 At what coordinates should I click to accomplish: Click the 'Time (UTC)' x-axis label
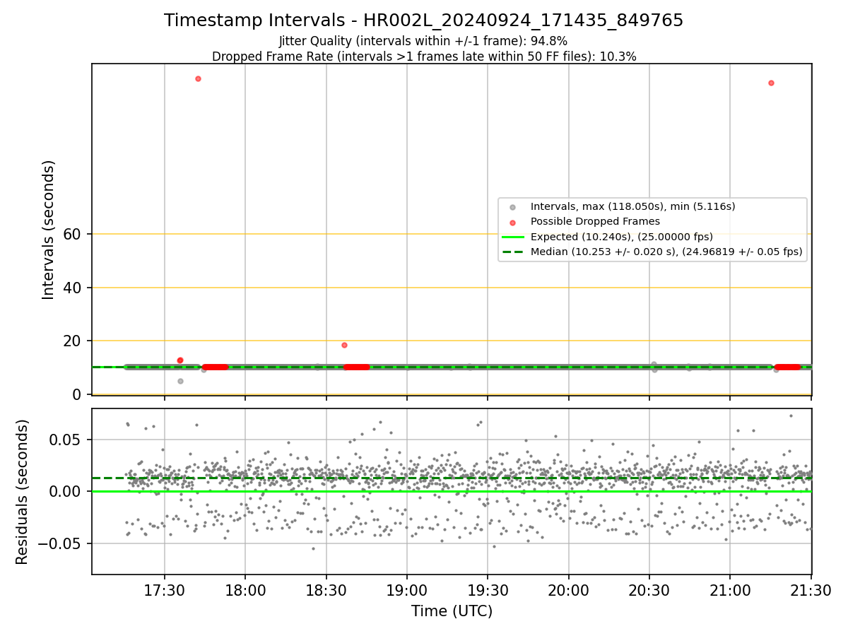(452, 611)
